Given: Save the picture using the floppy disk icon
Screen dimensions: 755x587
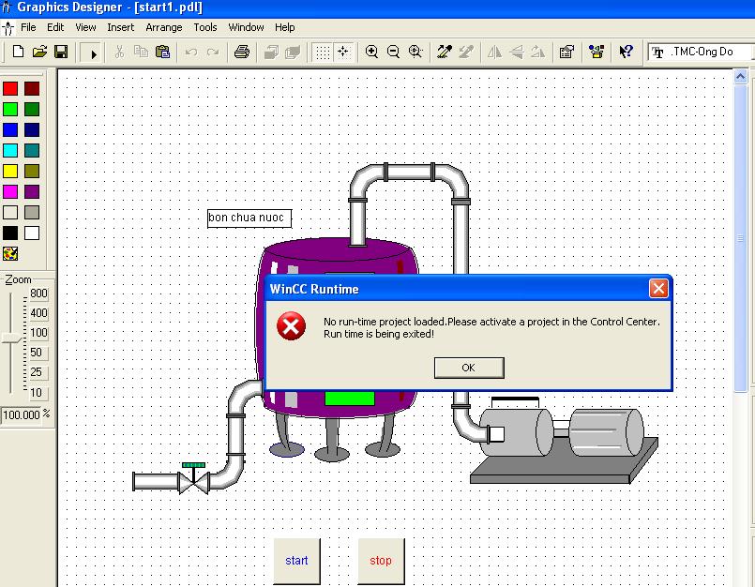Looking at the screenshot, I should point(60,53).
